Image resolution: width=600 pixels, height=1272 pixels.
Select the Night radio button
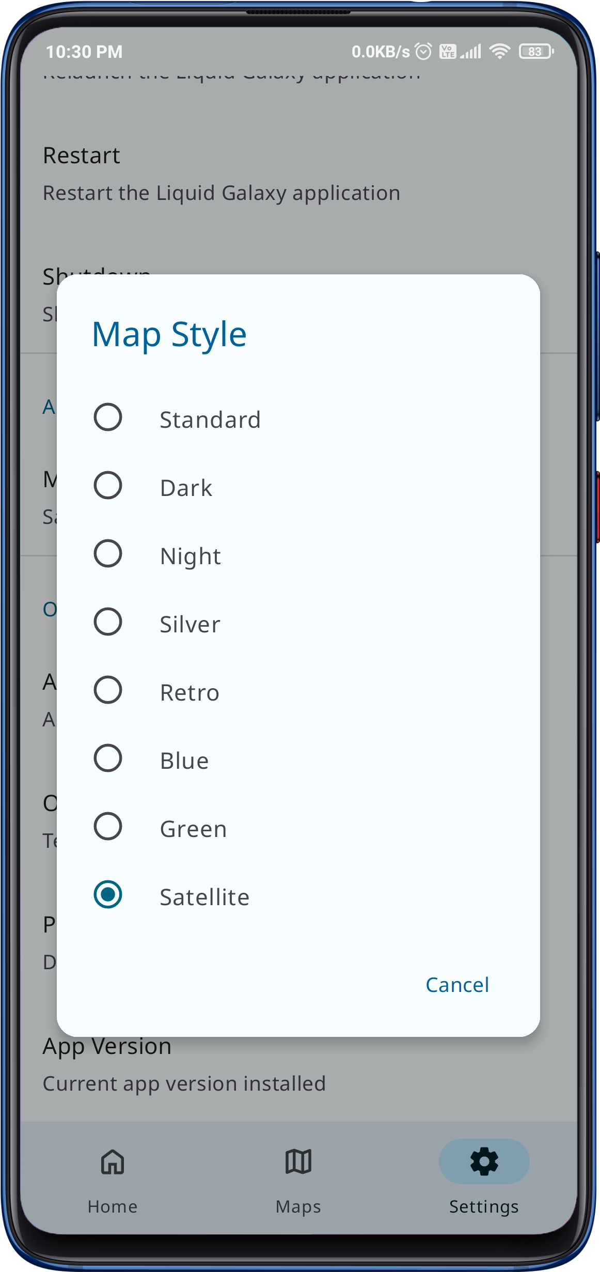click(x=108, y=554)
